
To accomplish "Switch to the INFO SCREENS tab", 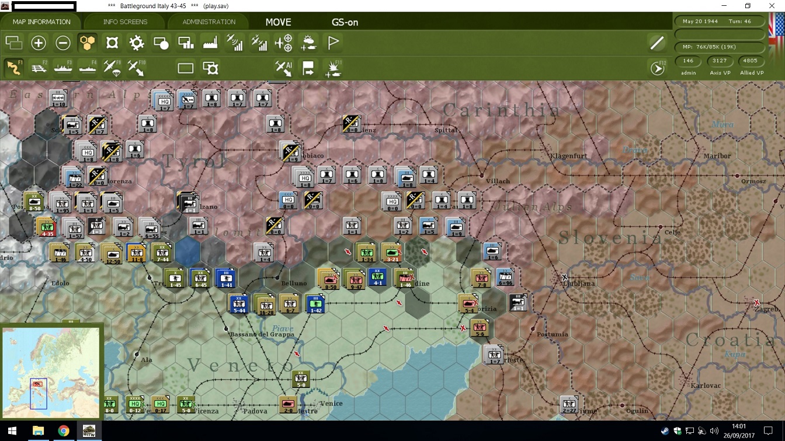I will [125, 22].
